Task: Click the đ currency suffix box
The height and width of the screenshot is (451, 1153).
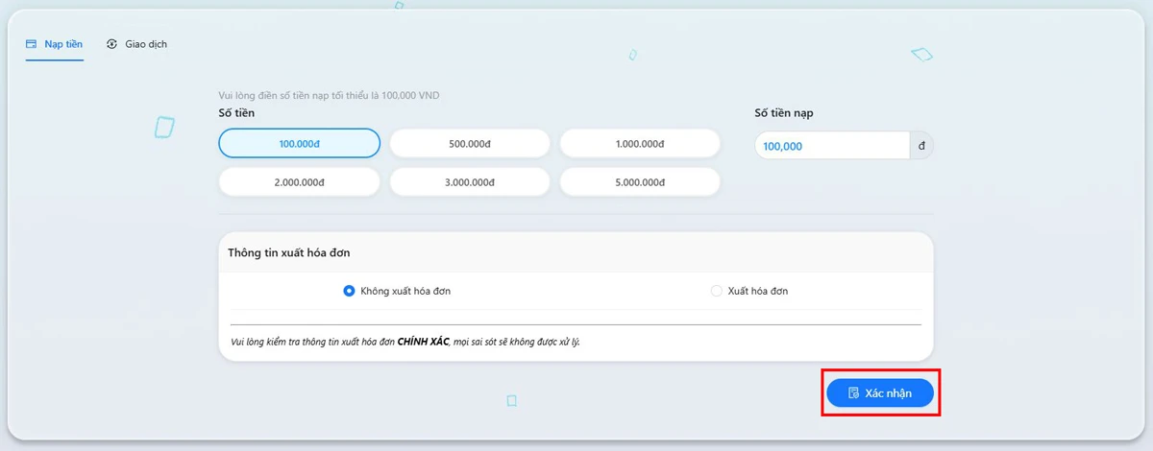Action: point(921,146)
